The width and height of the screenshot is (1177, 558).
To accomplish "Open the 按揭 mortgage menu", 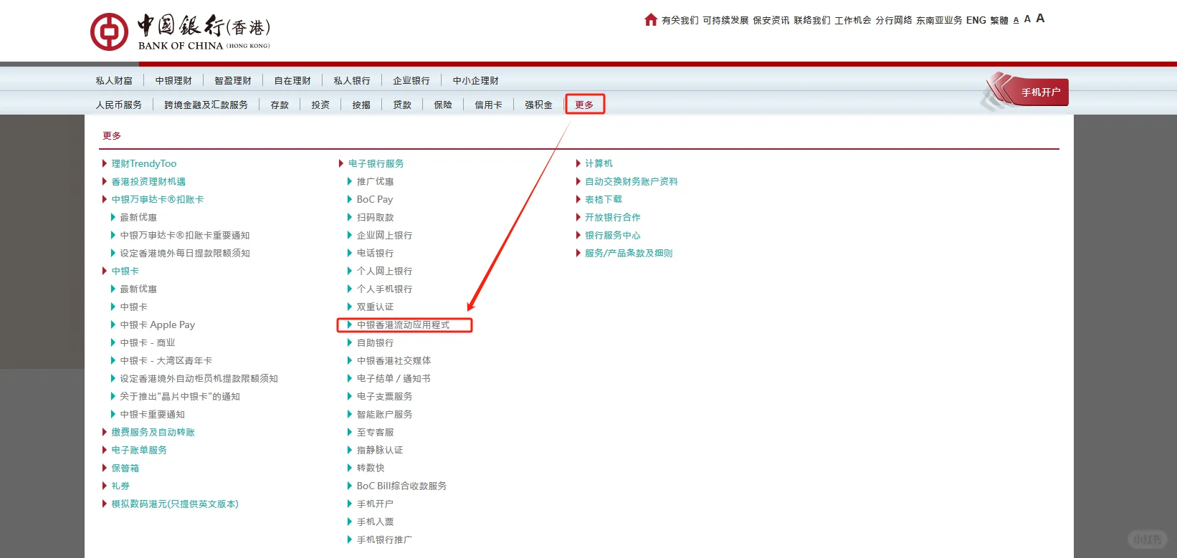I will (x=361, y=105).
